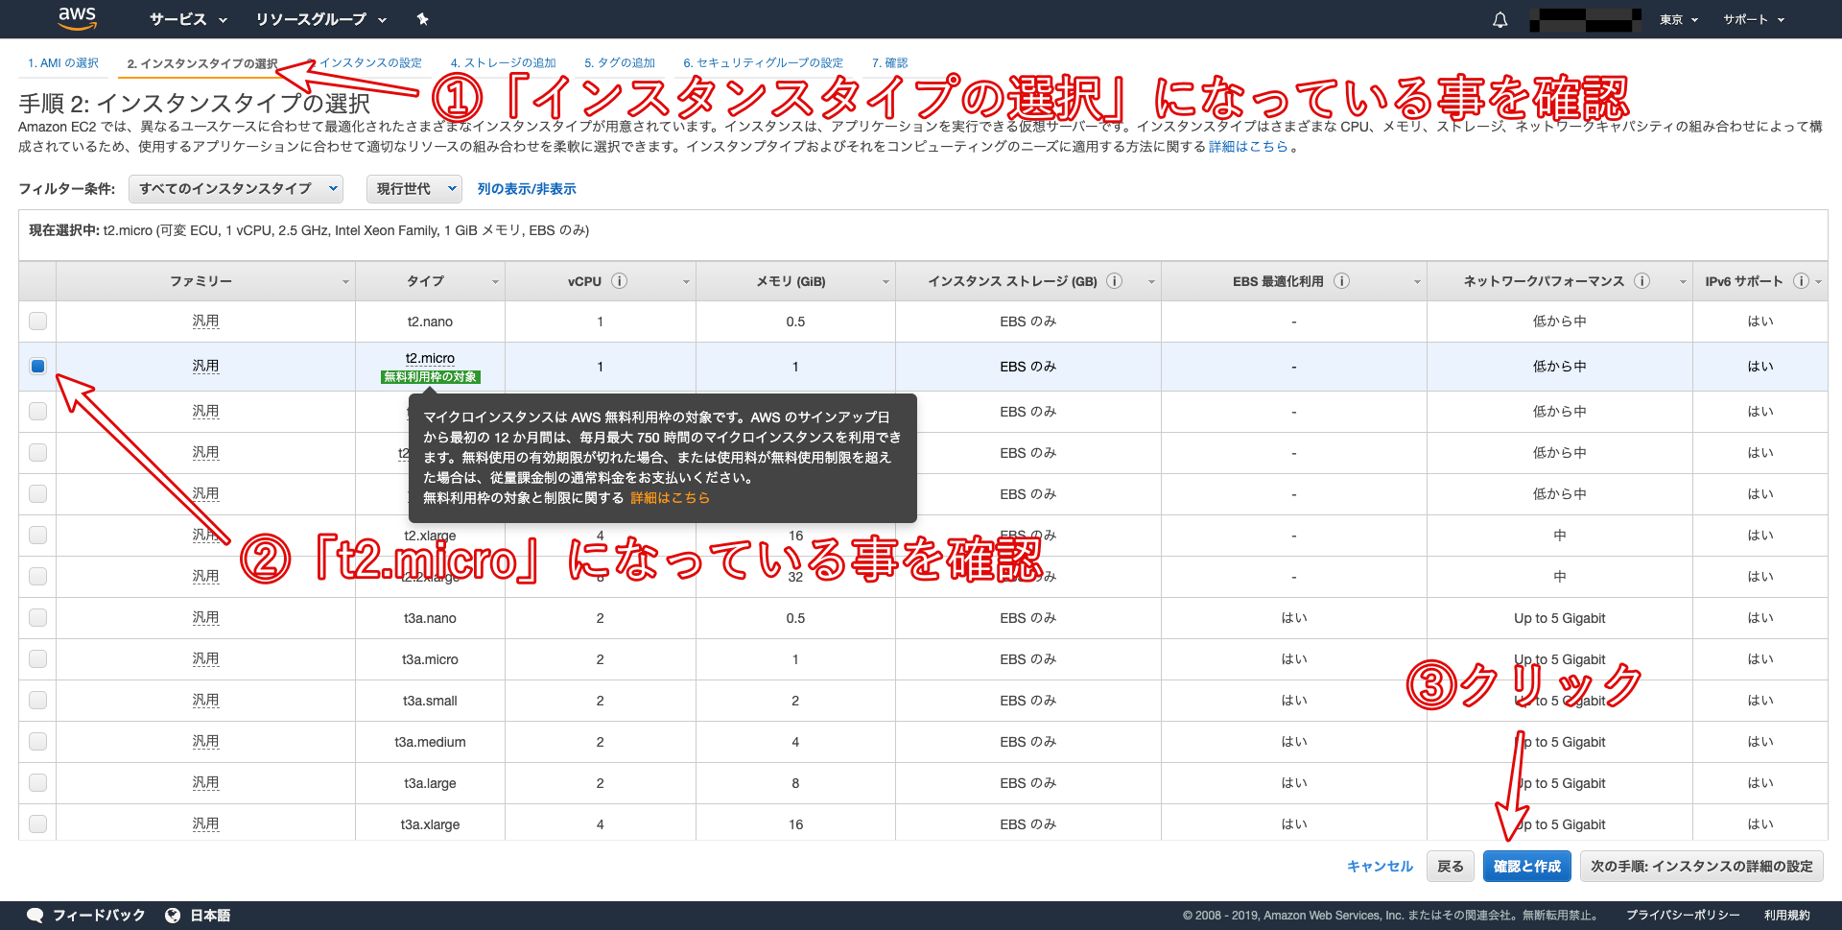Viewport: 1842px width, 930px height.
Task: Open the feedback speech-bubble icon
Action: click(35, 915)
